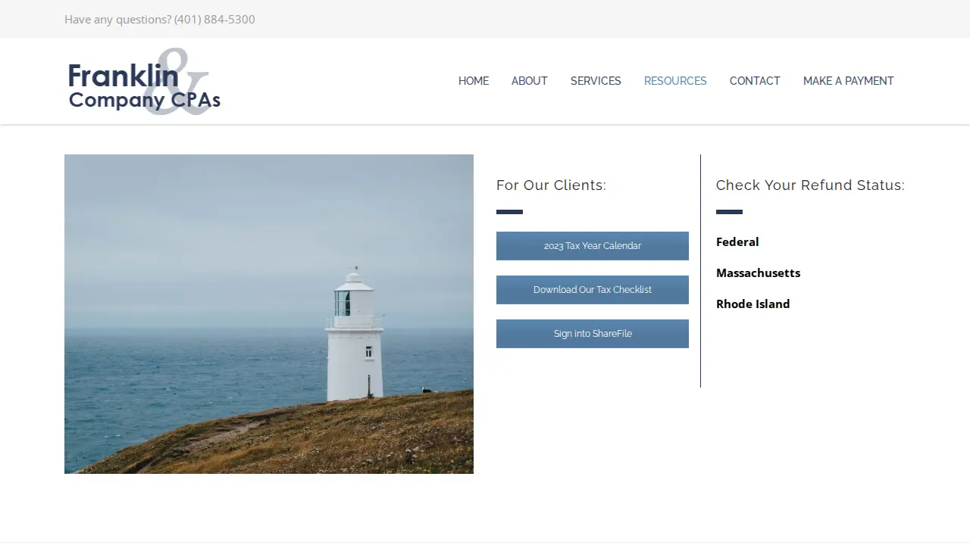Image resolution: width=970 pixels, height=545 pixels.
Task: Click the phone number (401) 884-5300
Action: pos(214,19)
